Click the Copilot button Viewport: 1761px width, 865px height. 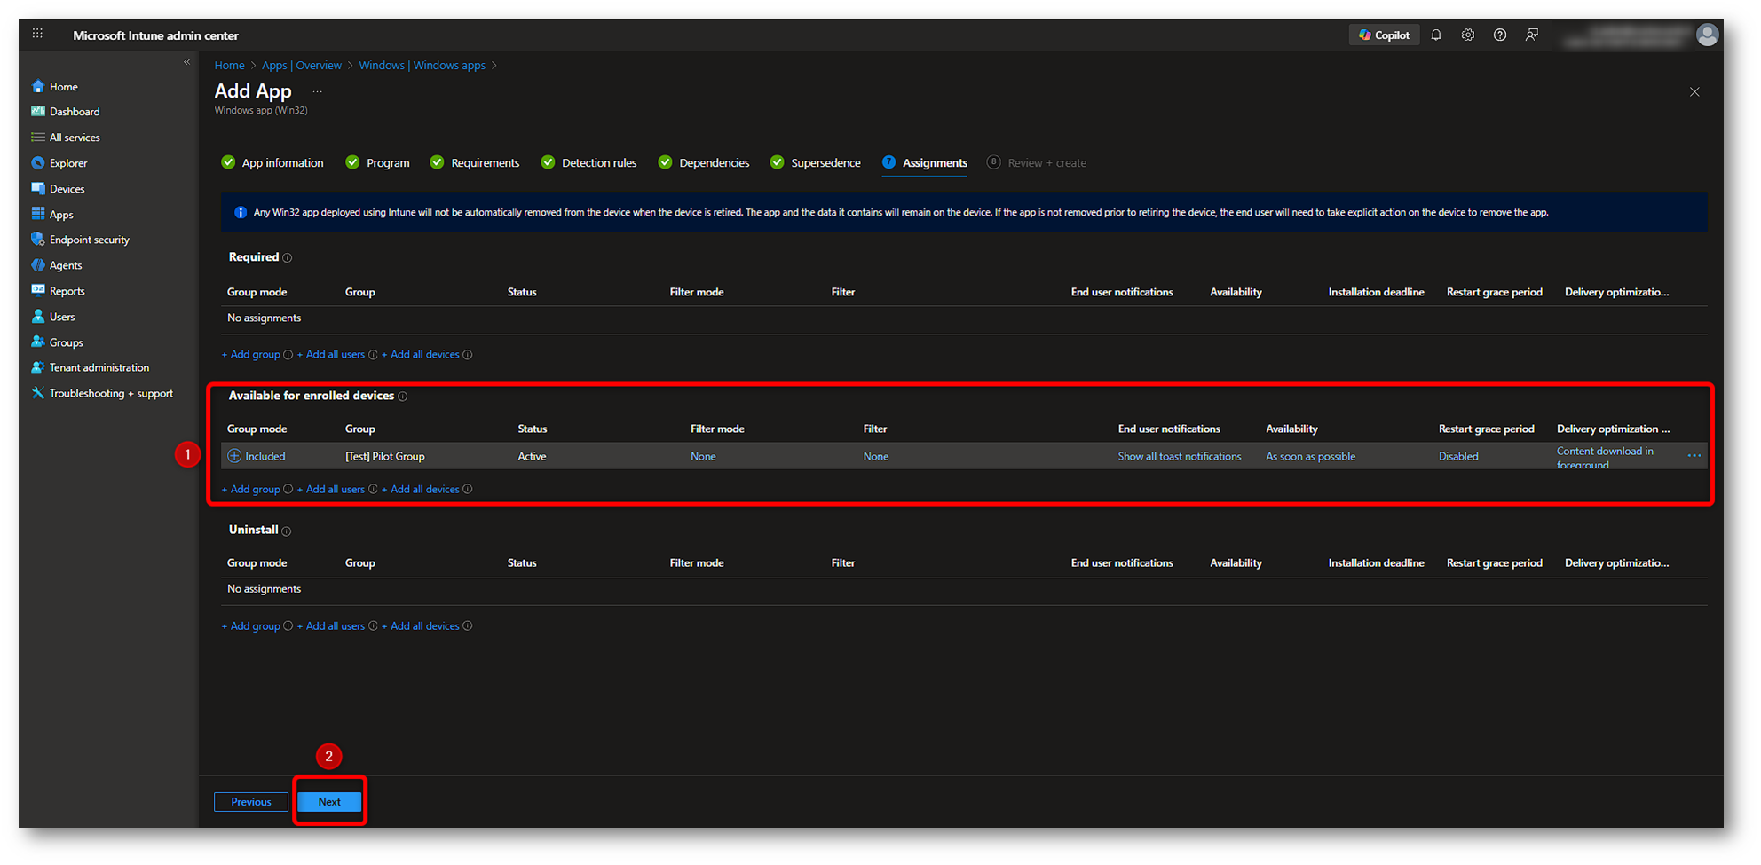click(1384, 35)
